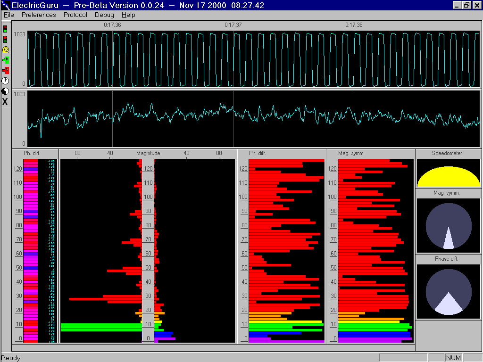Open the Help menu
The height and width of the screenshot is (362, 483).
pos(128,15)
